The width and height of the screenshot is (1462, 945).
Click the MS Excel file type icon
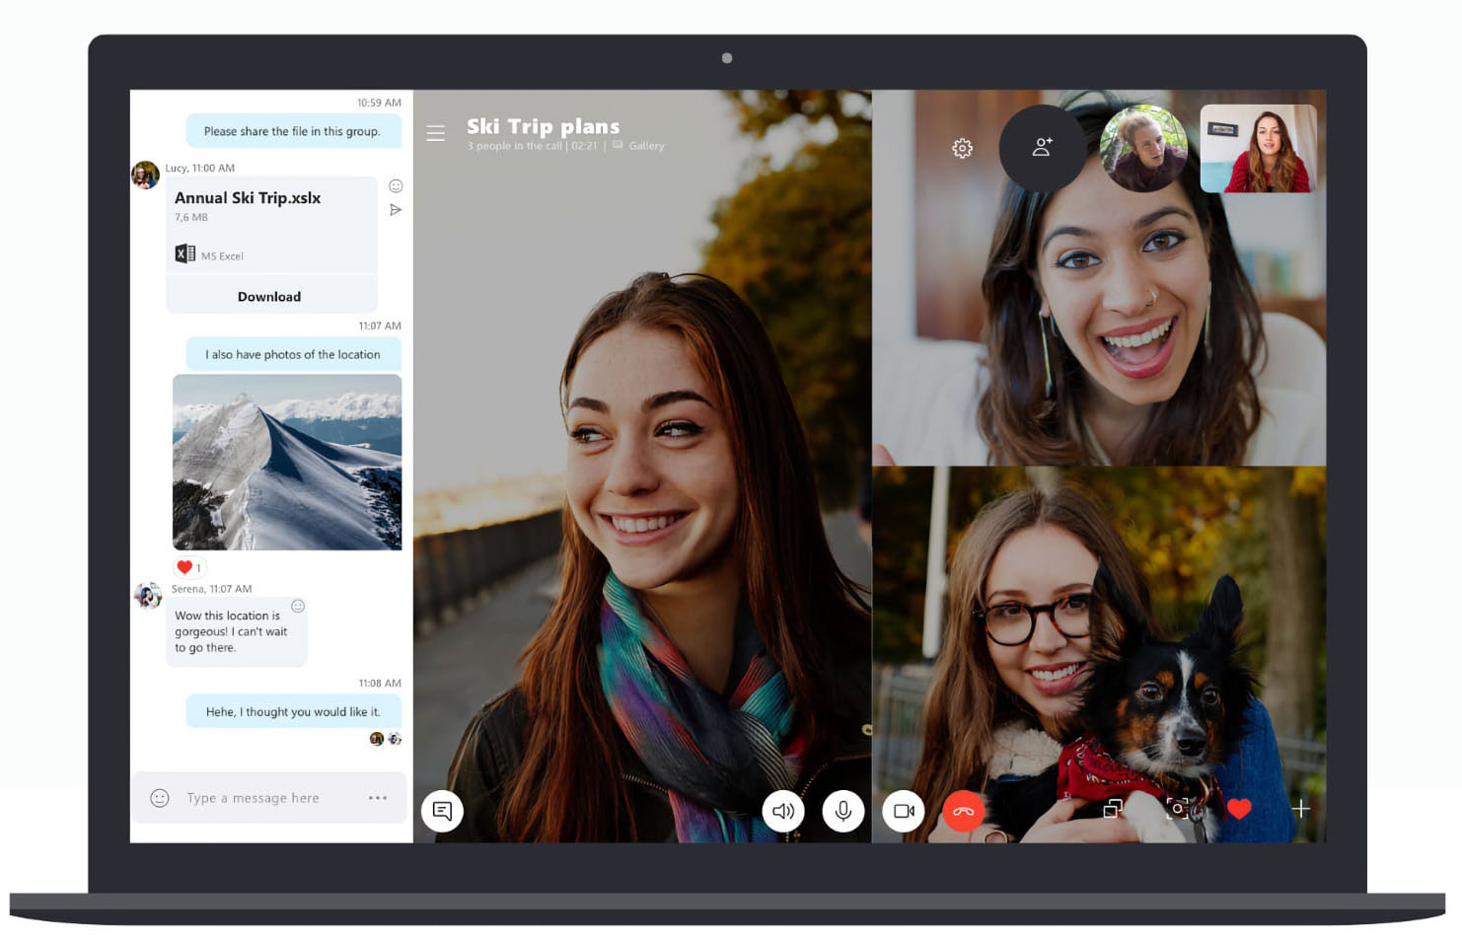[184, 254]
